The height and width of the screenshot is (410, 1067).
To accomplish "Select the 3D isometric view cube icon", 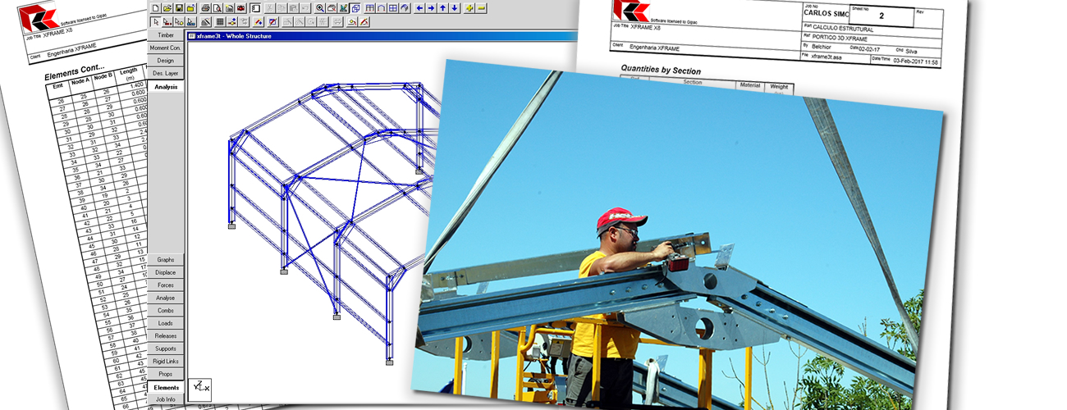I will (355, 8).
